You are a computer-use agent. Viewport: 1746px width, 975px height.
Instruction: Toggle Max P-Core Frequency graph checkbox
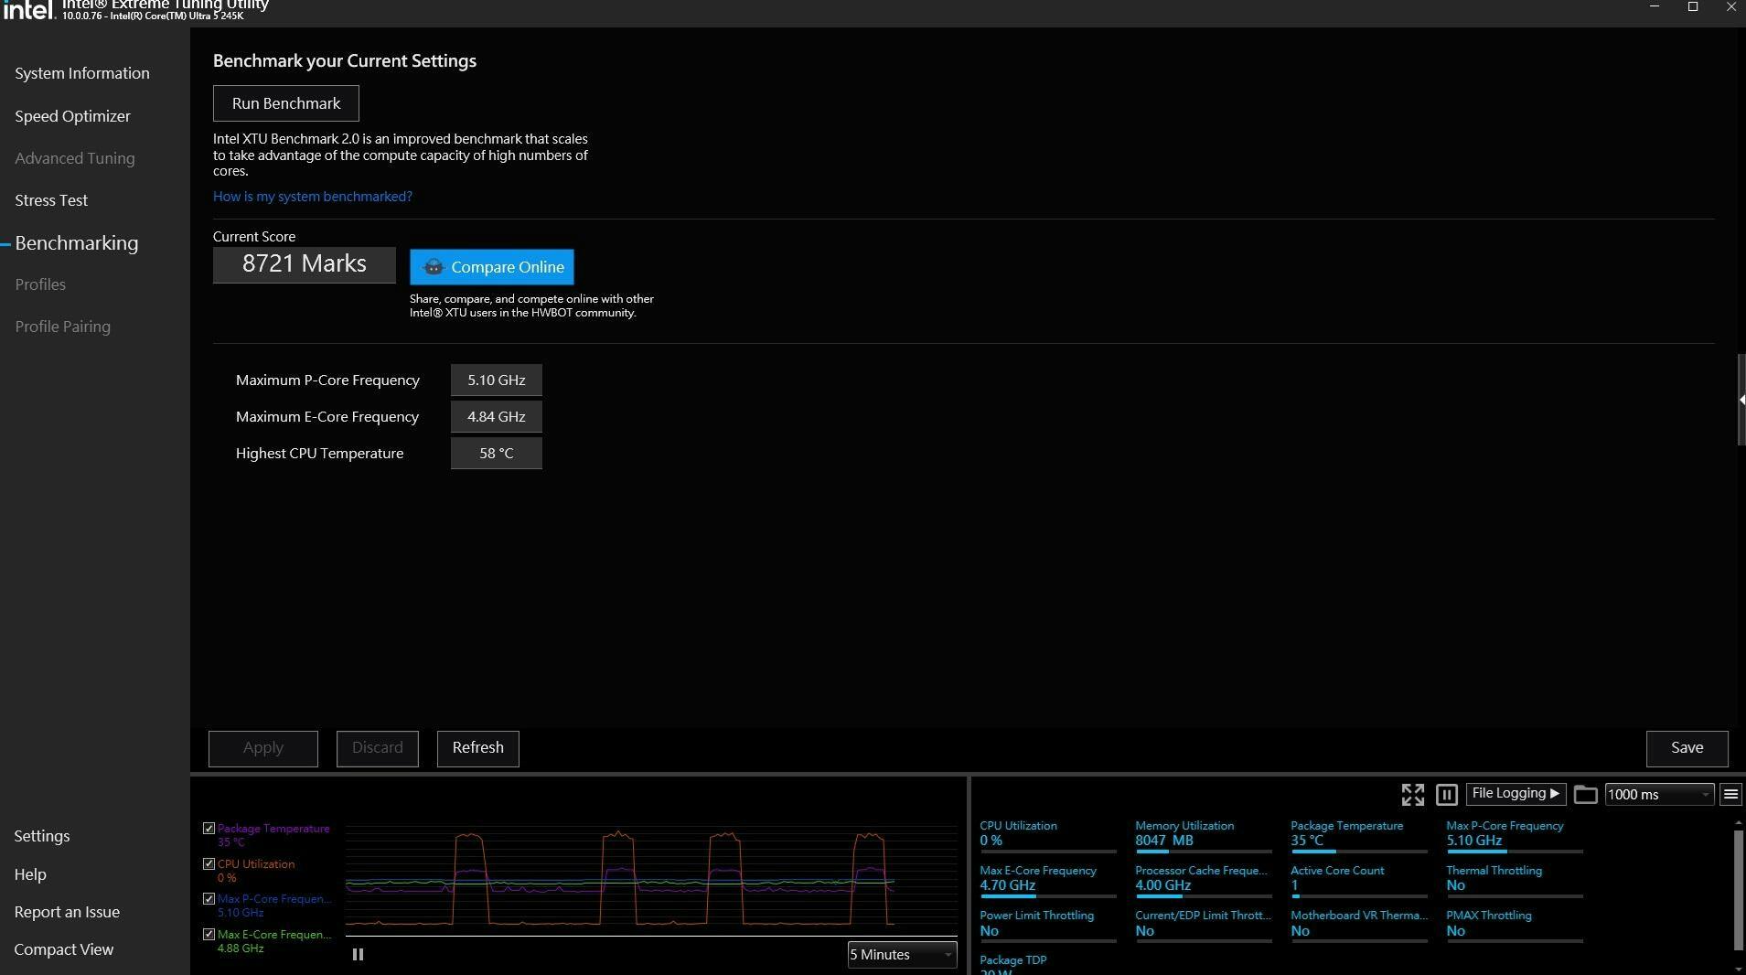click(209, 899)
